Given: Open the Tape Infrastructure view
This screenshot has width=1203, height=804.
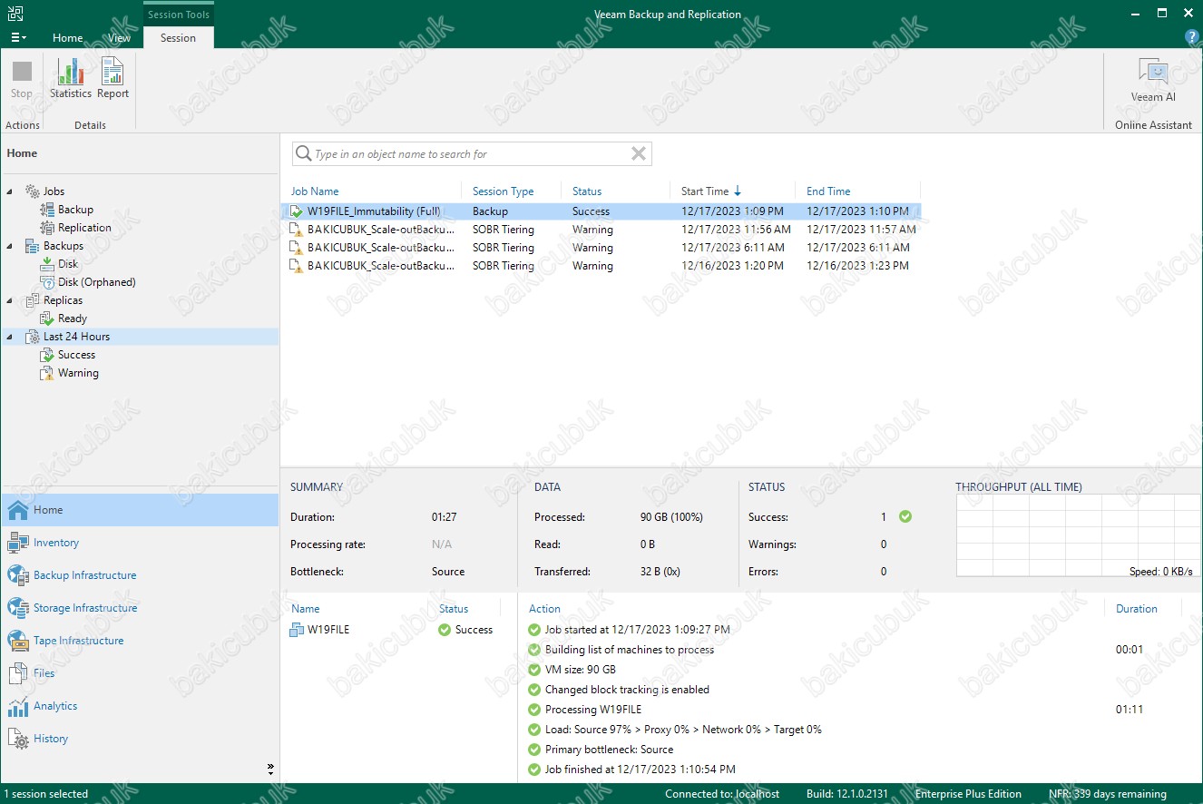Looking at the screenshot, I should pos(140,641).
